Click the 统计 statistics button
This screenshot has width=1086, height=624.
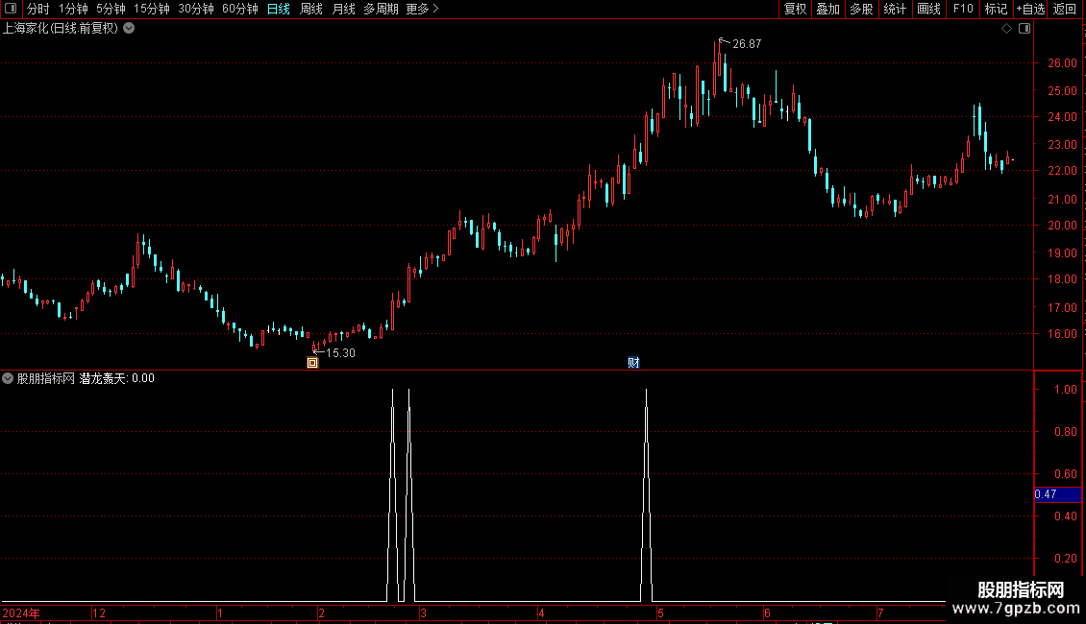895,9
